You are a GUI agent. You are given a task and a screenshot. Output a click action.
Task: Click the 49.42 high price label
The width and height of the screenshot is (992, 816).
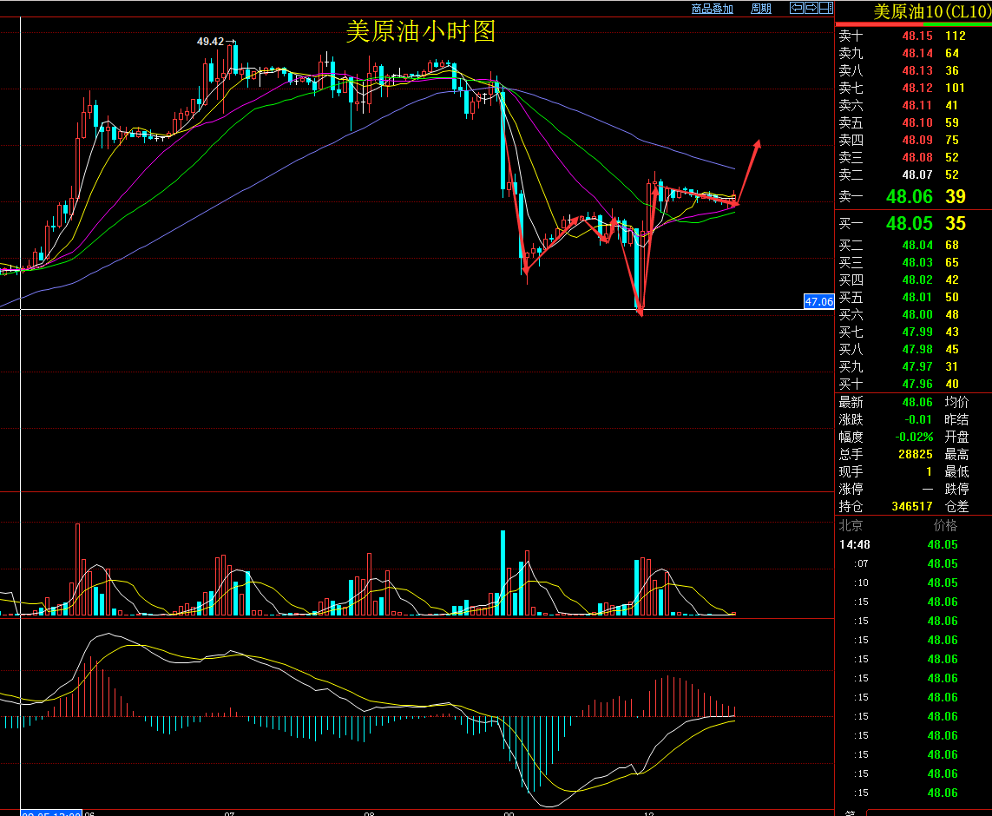tap(210, 41)
